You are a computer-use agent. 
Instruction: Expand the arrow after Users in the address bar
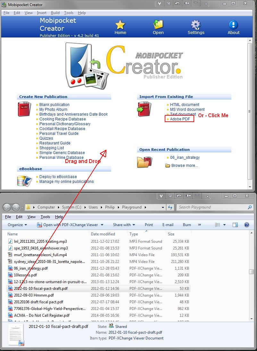(x=102, y=207)
